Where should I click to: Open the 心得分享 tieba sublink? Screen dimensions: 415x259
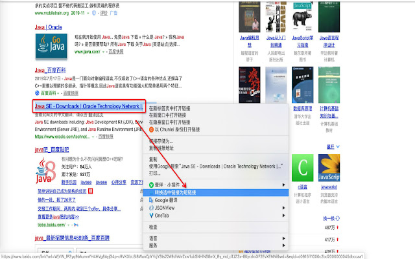[119, 182]
